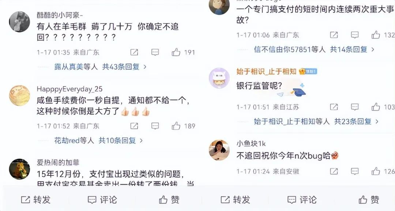Like 酷酷的小阿豪's comment with 191 likes
Viewport: 395px width, 211px height.
(x=176, y=52)
